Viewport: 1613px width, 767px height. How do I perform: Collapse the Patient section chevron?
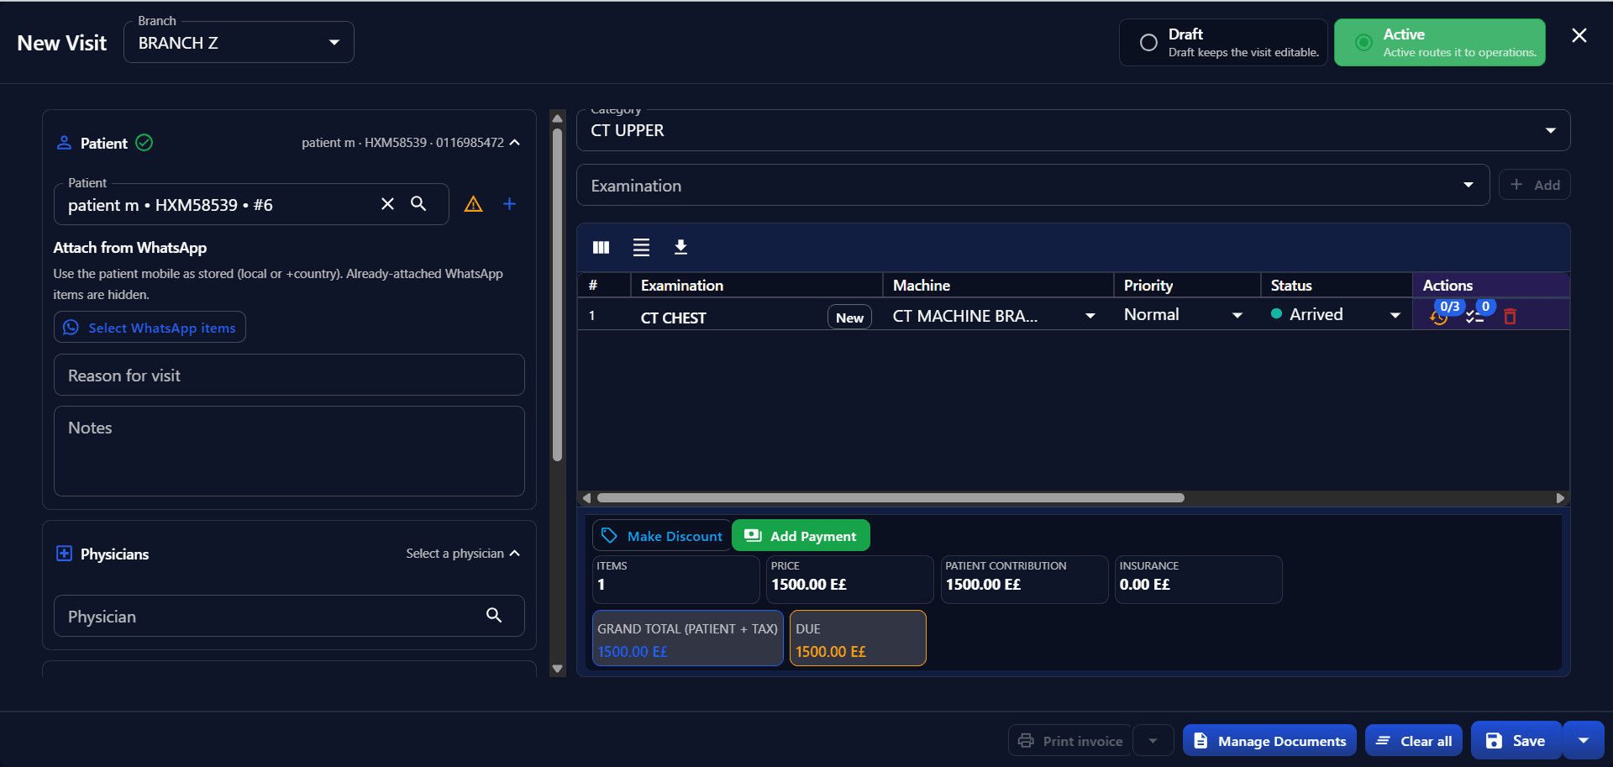coord(515,143)
